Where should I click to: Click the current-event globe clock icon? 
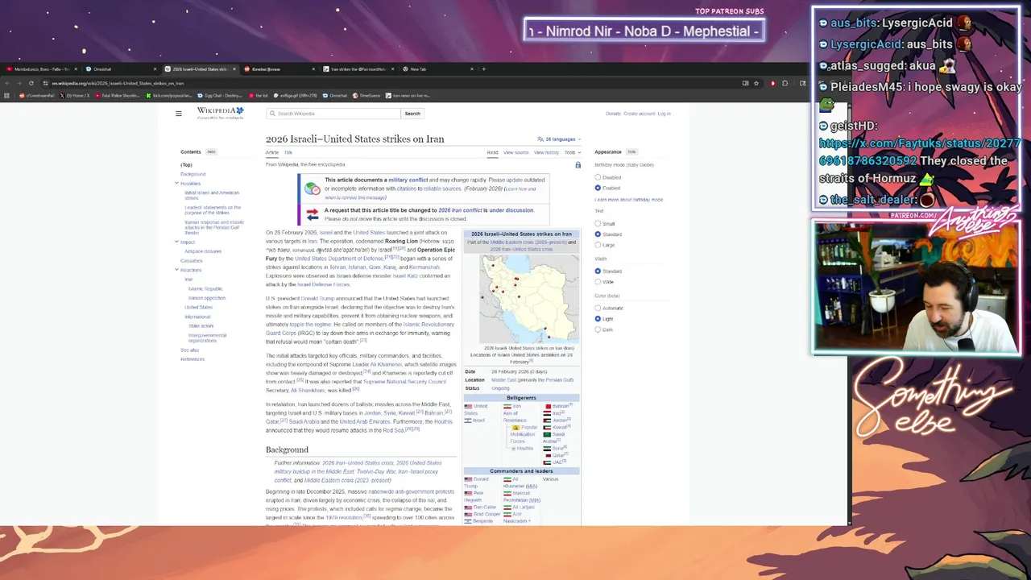(x=312, y=188)
